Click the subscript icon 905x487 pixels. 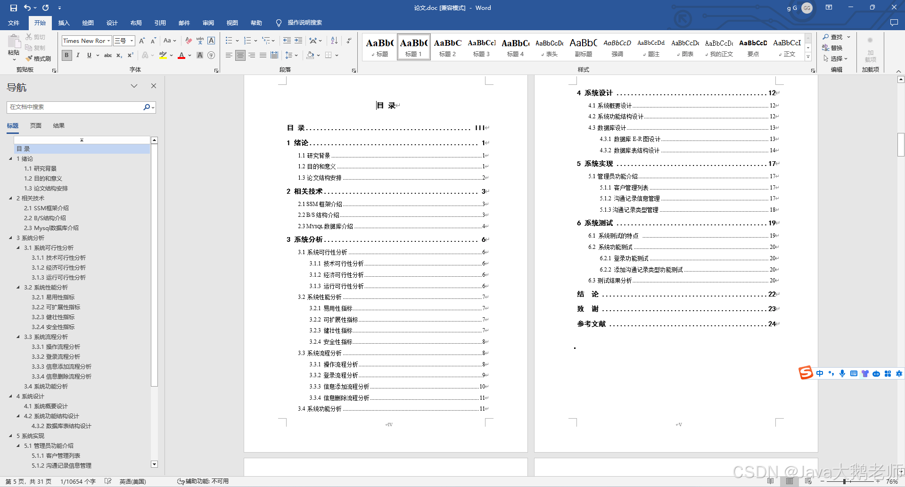click(x=119, y=55)
